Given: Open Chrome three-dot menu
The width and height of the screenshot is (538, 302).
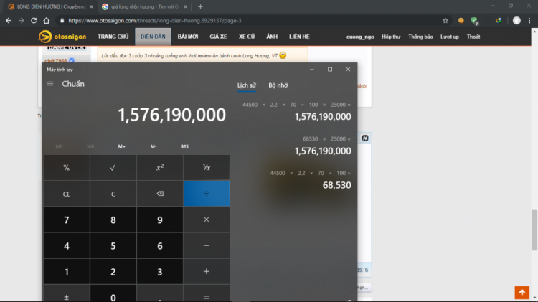Looking at the screenshot, I should click(x=529, y=21).
